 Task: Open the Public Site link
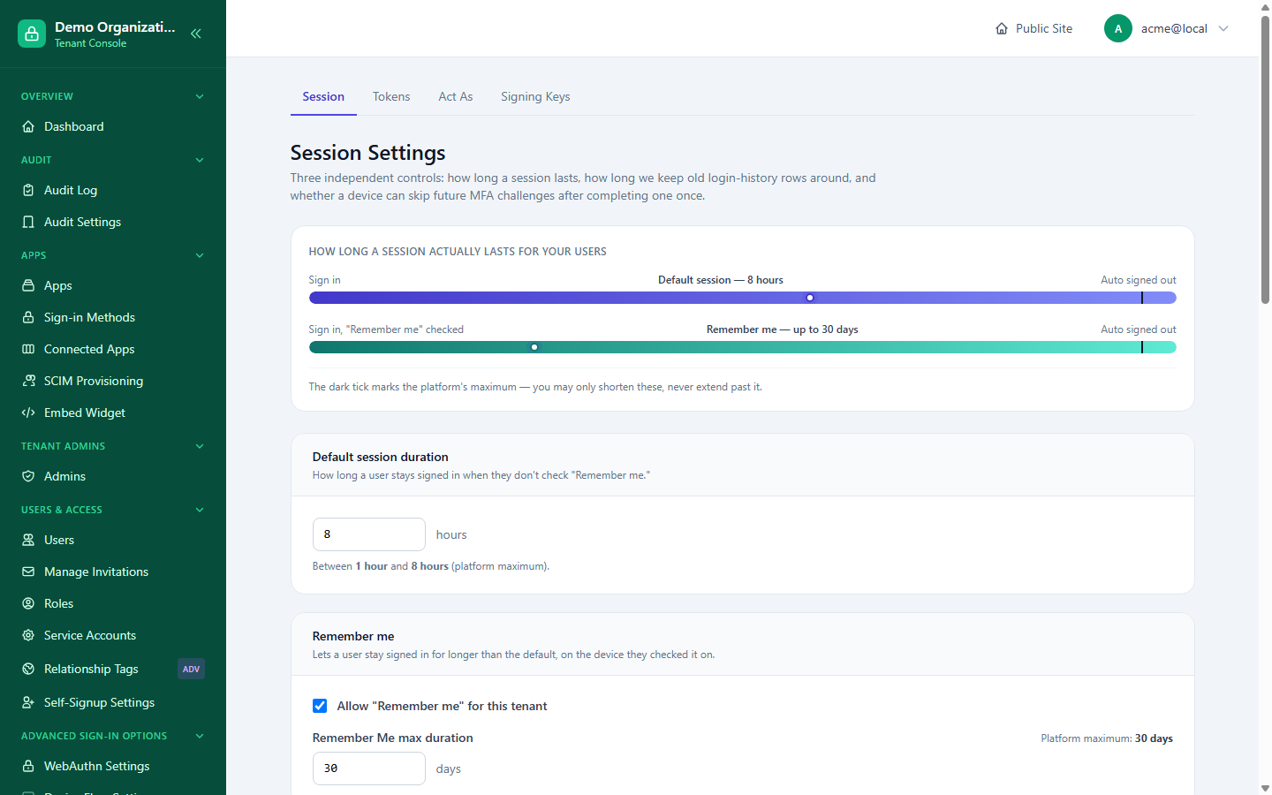(1033, 28)
